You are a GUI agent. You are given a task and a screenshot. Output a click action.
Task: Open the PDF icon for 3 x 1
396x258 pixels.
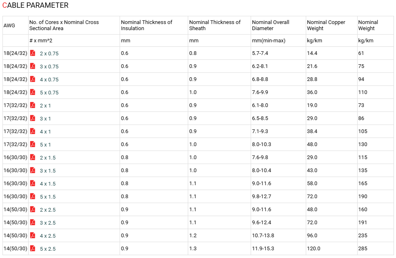click(33, 118)
